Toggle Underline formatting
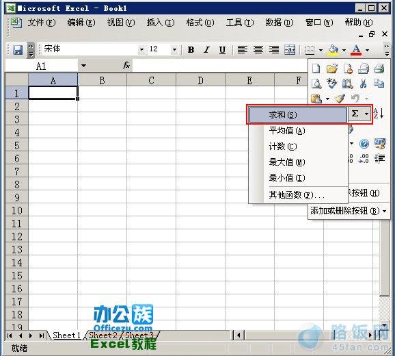Screen dimensions: 395x356 click(222, 50)
